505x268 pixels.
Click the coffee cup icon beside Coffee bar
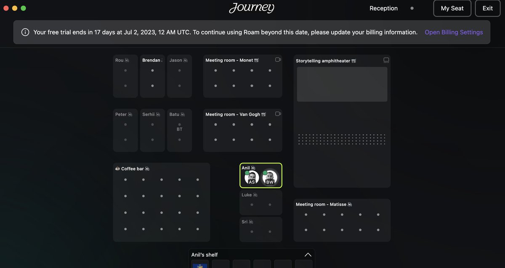pos(117,168)
